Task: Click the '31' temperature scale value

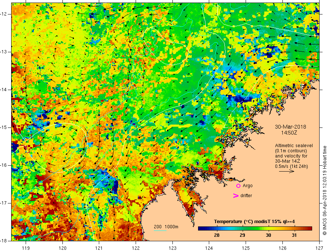Action: 294,235
